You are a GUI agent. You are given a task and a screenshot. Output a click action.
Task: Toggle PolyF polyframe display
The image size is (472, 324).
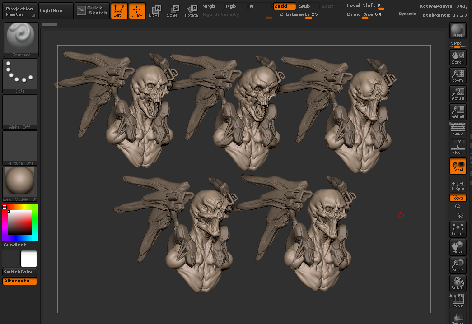[458, 301]
